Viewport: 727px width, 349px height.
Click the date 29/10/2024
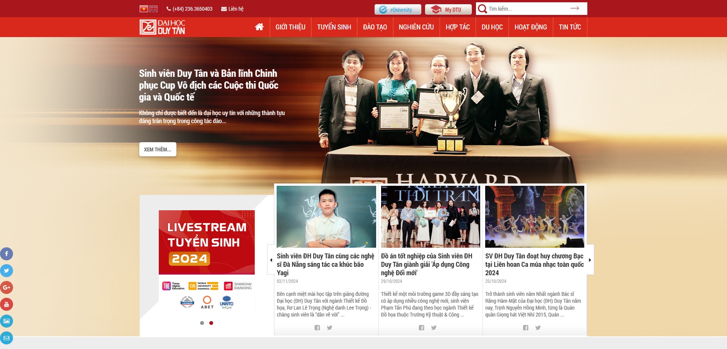click(391, 281)
